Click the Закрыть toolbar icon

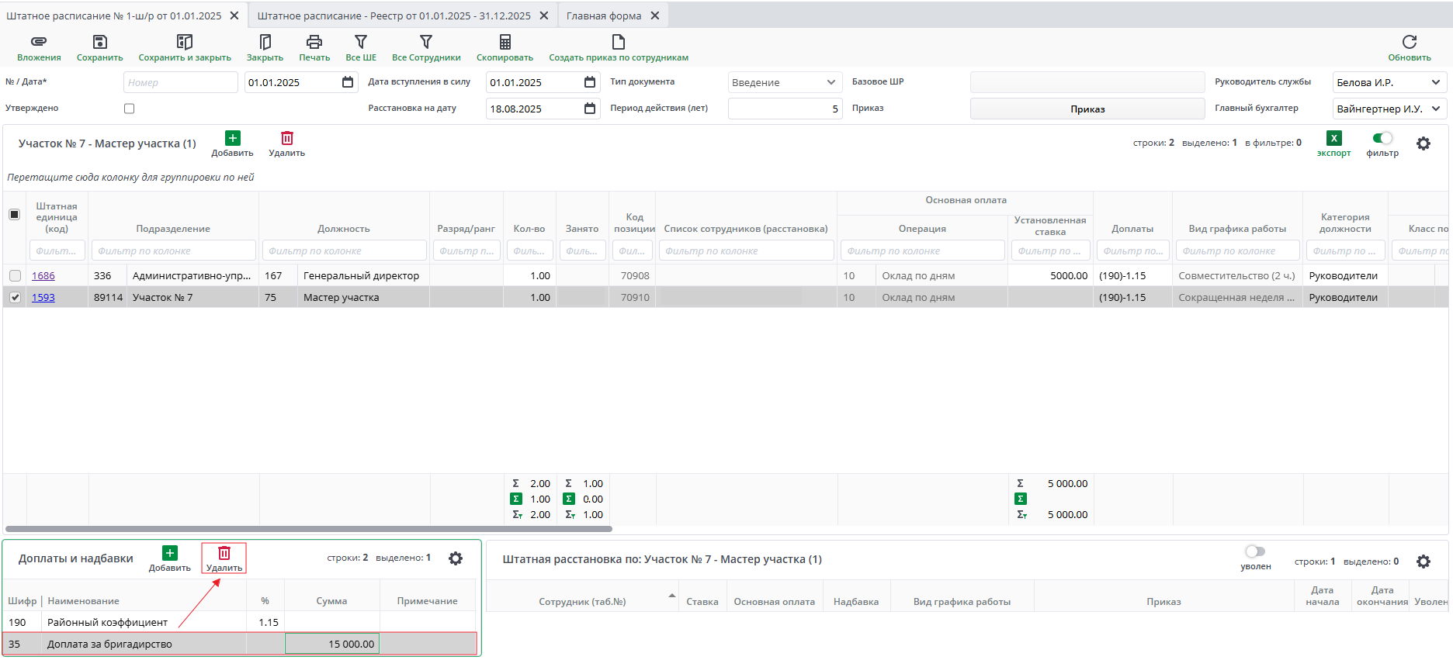coord(265,42)
